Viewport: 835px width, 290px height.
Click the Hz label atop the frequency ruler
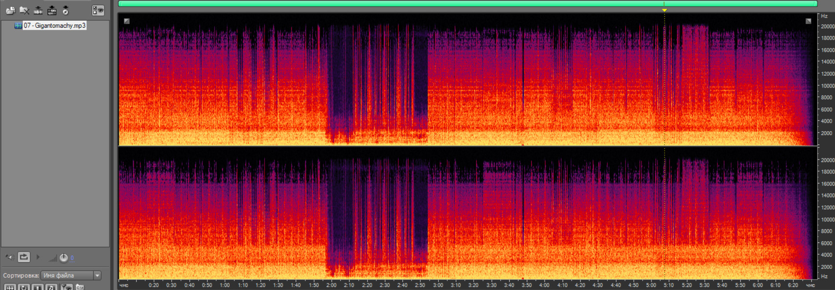(824, 16)
